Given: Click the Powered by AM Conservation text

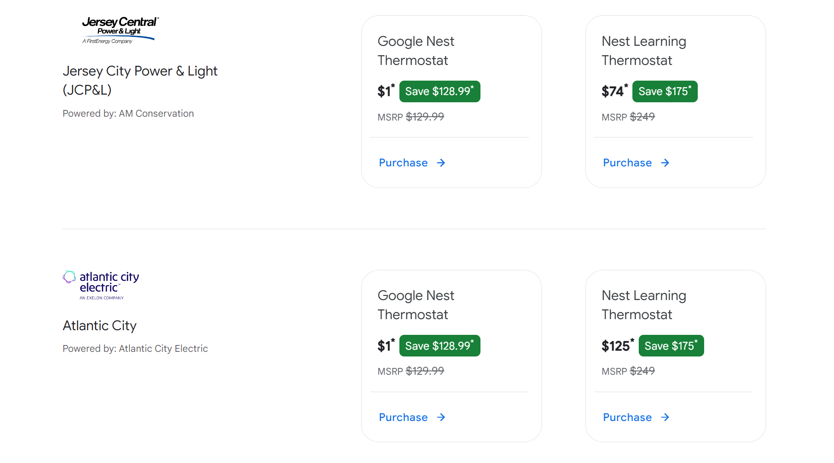Looking at the screenshot, I should point(128,114).
